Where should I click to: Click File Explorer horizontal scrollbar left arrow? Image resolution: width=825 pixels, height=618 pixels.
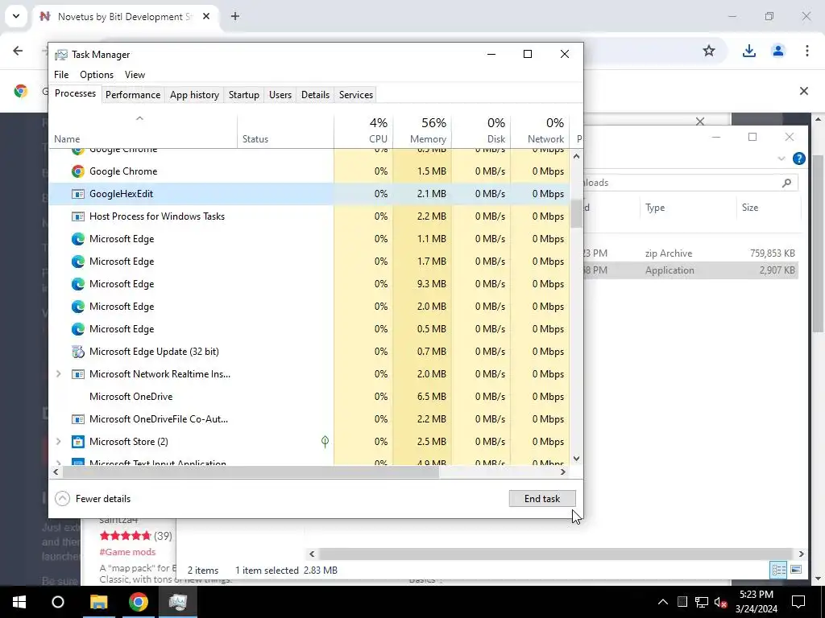coord(312,554)
